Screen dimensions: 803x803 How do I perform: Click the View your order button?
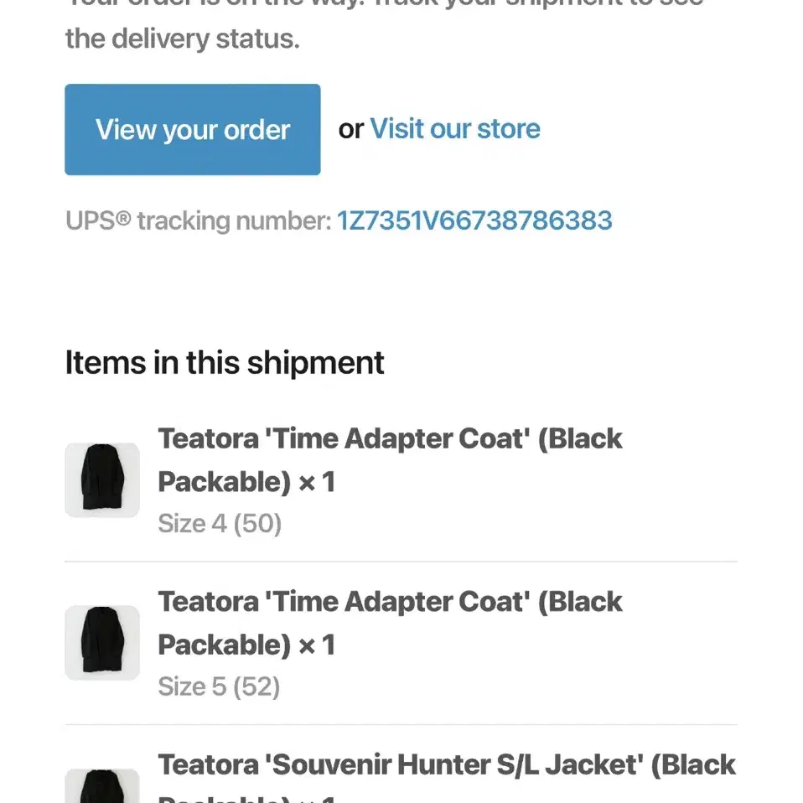click(x=193, y=130)
